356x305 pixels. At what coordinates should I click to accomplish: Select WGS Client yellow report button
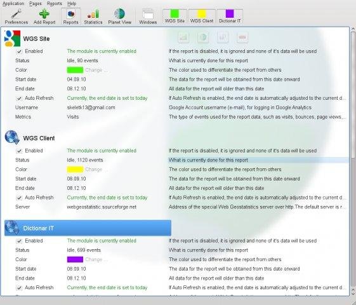[x=202, y=16]
